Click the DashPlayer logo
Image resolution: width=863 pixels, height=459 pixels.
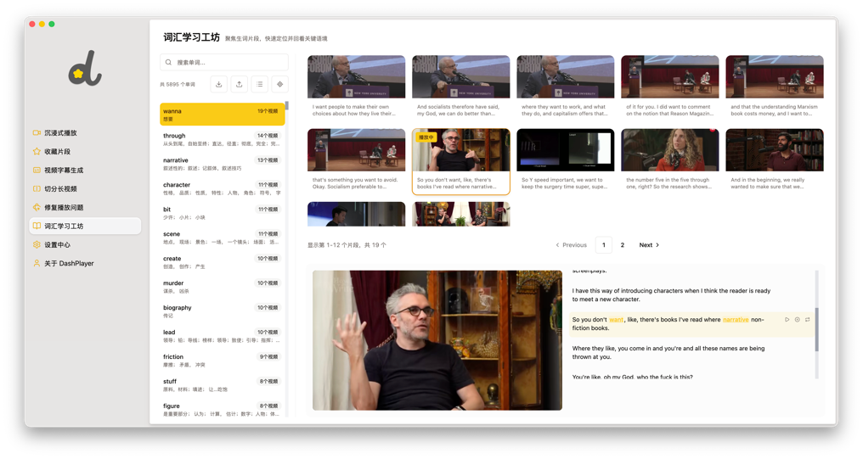pyautogui.click(x=85, y=69)
